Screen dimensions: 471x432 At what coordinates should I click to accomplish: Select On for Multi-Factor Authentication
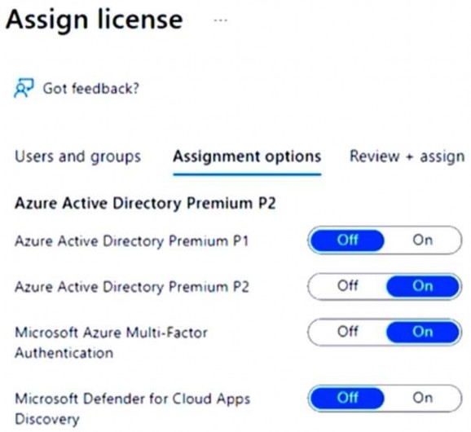click(x=423, y=332)
